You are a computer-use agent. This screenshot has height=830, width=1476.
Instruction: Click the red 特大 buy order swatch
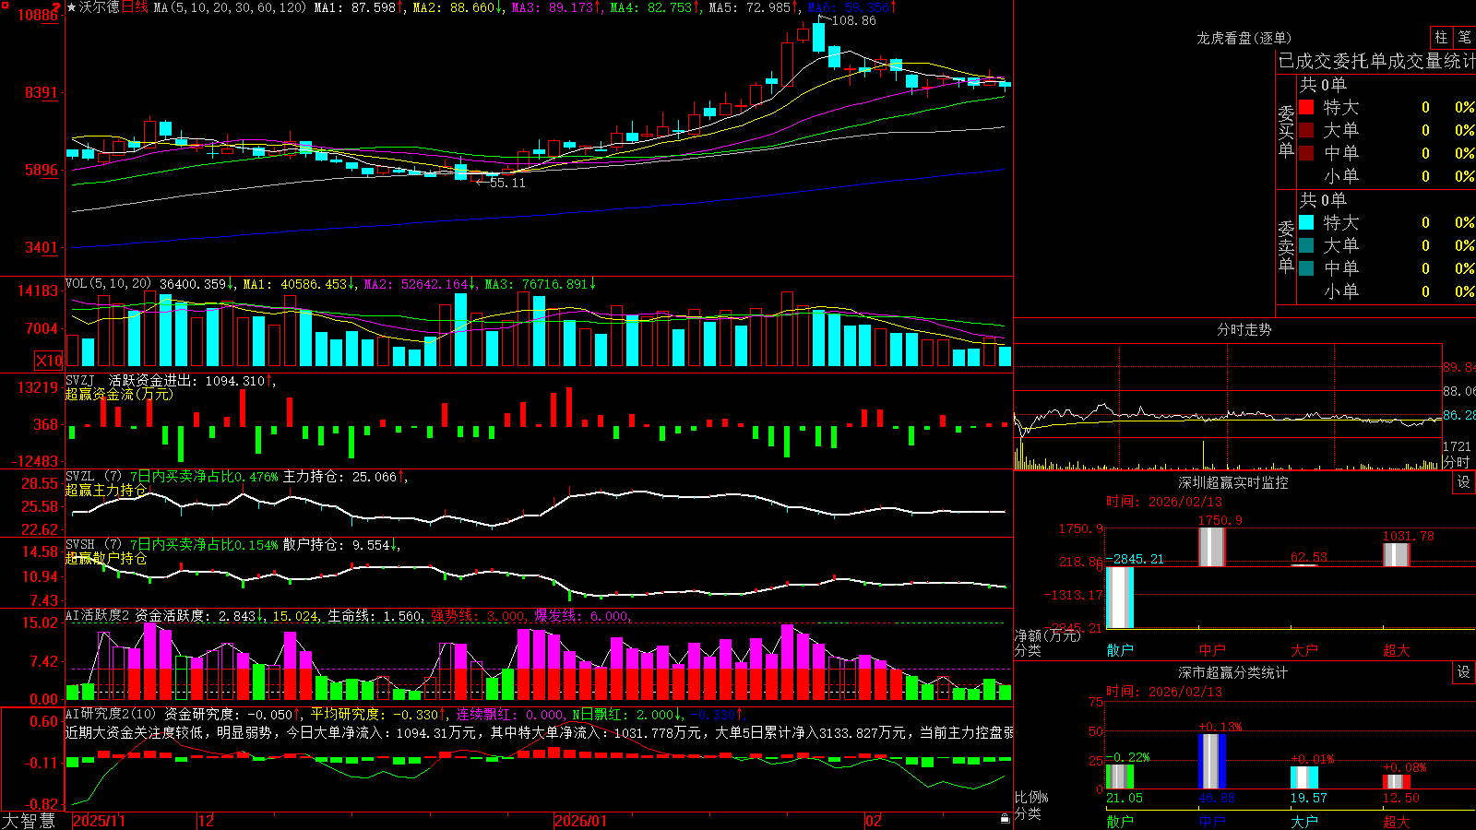pyautogui.click(x=1306, y=107)
